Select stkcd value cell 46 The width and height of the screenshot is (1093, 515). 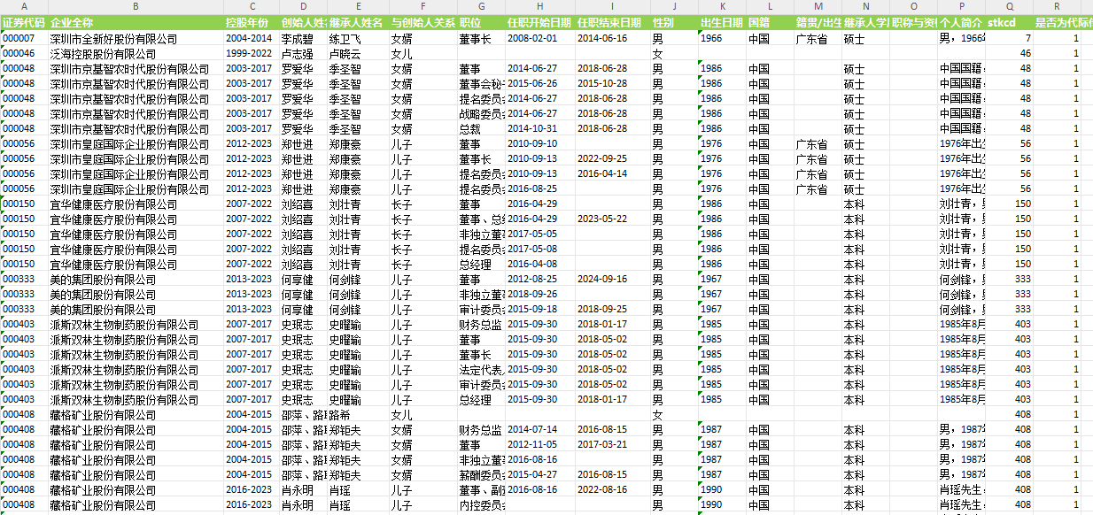[1010, 54]
